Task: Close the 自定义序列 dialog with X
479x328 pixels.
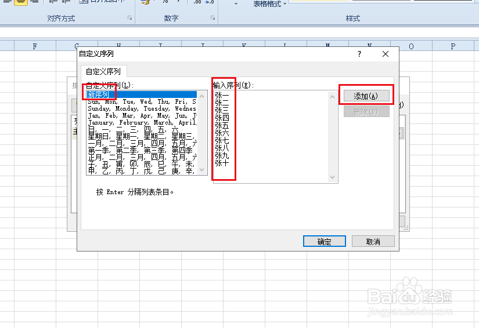Action: coord(386,54)
